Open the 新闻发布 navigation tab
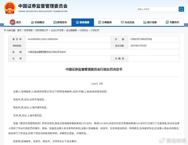The image size is (188, 145). tap(60, 22)
